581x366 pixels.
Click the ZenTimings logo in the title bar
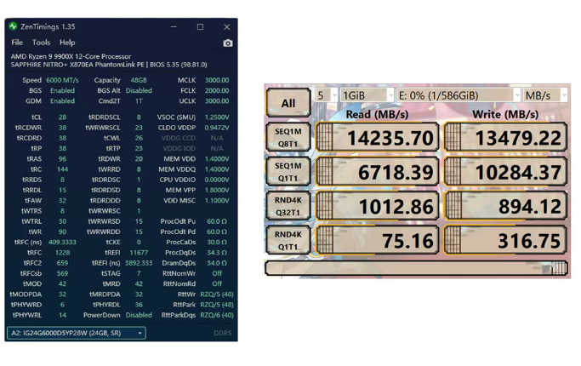coord(14,26)
